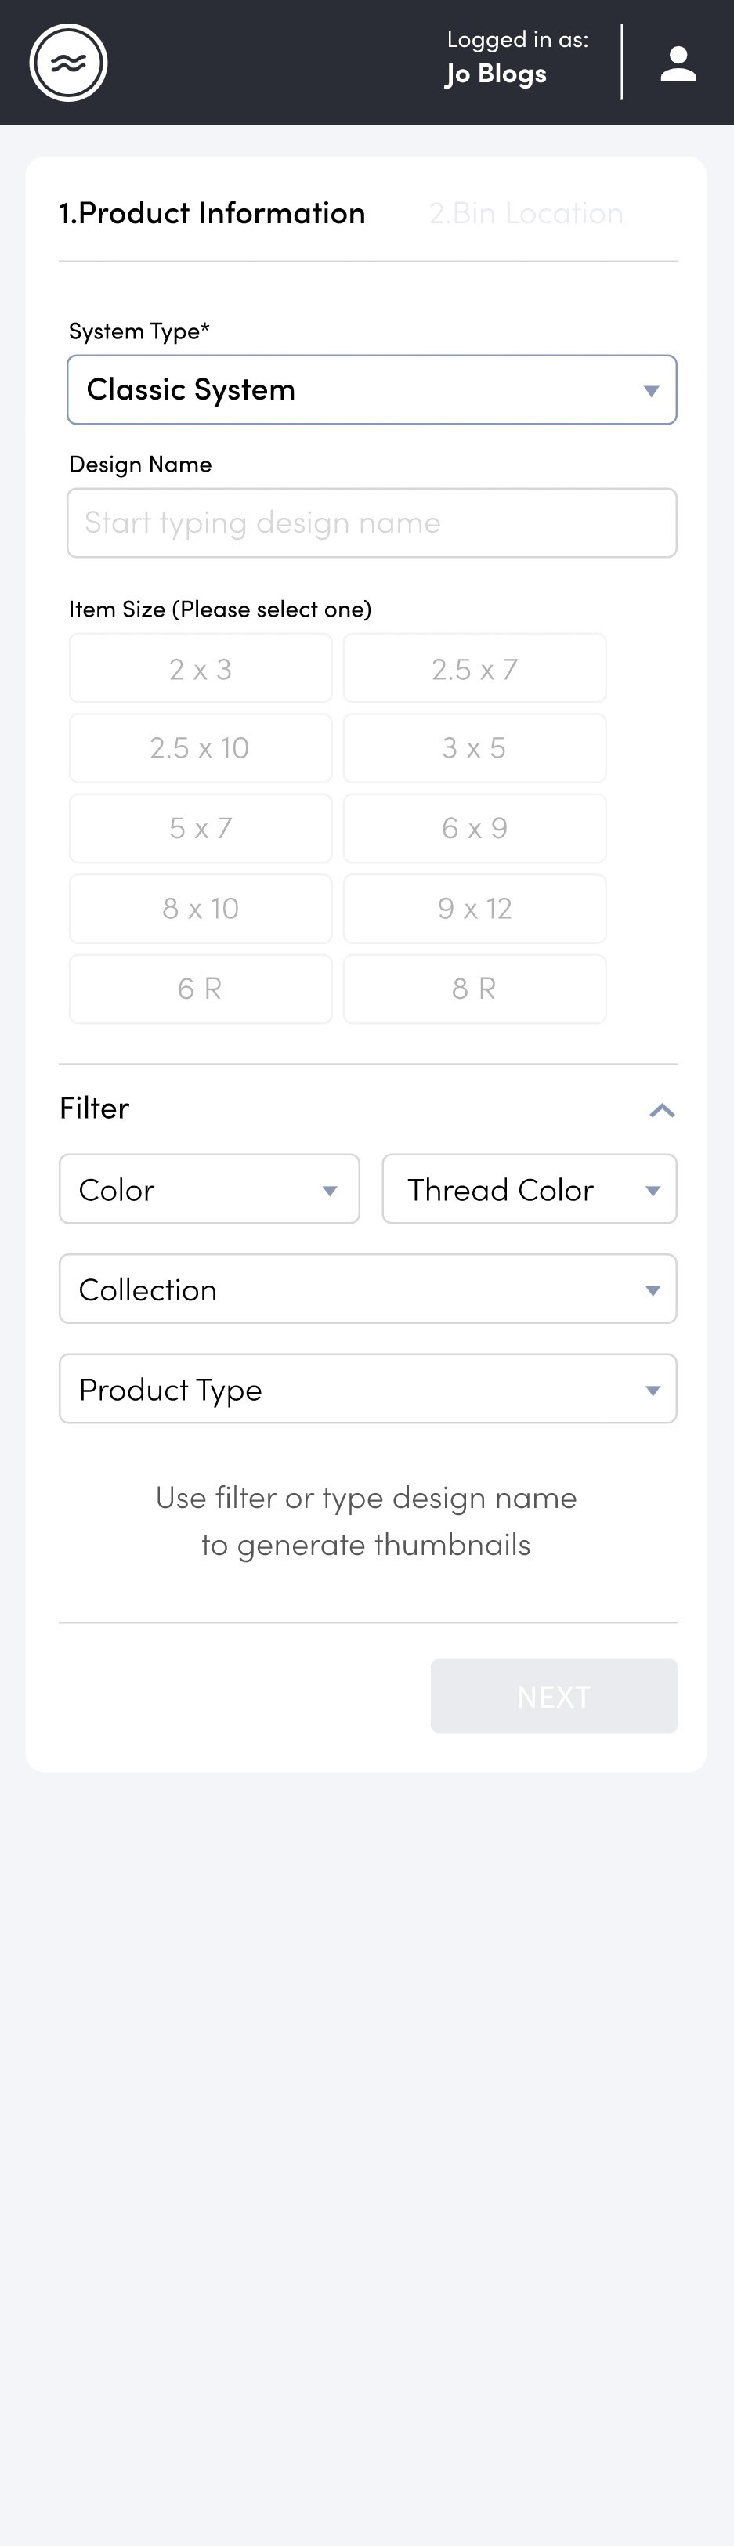The height and width of the screenshot is (2546, 734).
Task: Expand the Collection dropdown
Action: pyautogui.click(x=367, y=1289)
